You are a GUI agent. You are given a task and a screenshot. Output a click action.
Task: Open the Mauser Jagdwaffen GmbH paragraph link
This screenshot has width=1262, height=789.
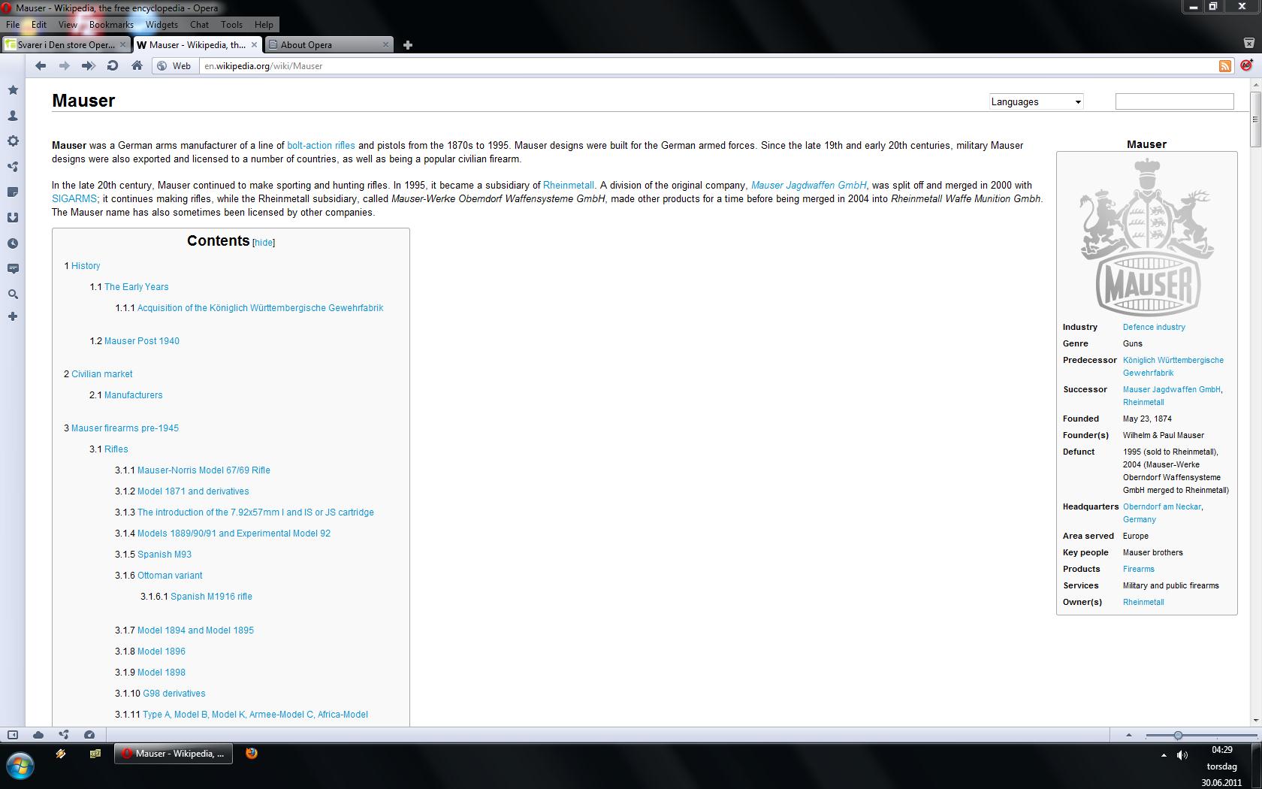coord(808,186)
